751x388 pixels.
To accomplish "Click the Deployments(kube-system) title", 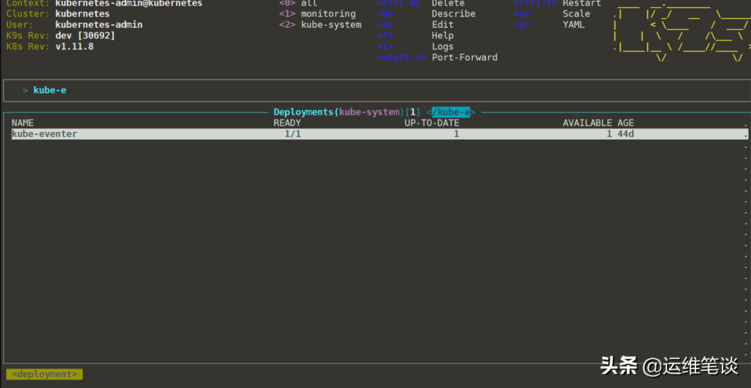I will click(x=339, y=112).
